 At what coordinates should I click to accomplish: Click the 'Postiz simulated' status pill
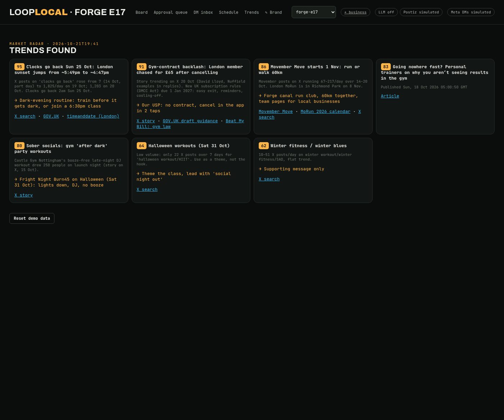click(x=421, y=12)
